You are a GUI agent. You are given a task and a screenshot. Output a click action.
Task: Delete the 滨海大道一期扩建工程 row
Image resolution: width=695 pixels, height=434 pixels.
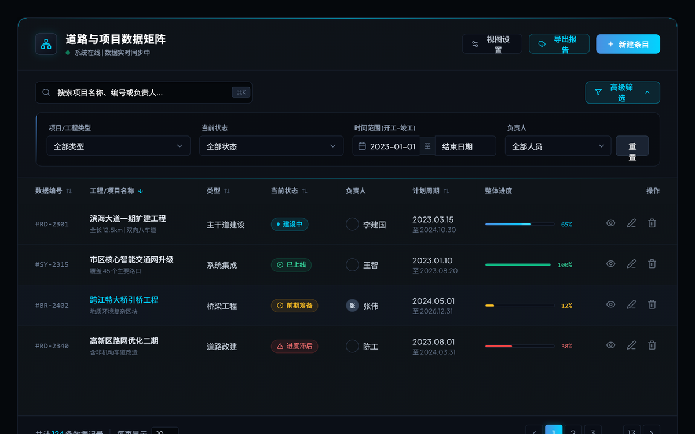pyautogui.click(x=652, y=223)
